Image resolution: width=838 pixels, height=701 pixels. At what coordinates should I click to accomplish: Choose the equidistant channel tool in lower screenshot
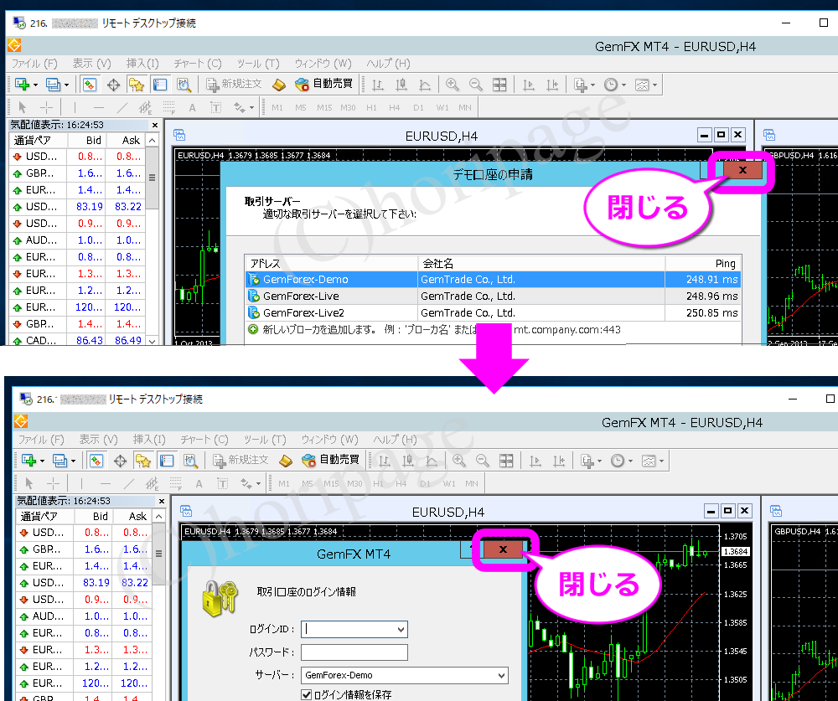coord(153,483)
